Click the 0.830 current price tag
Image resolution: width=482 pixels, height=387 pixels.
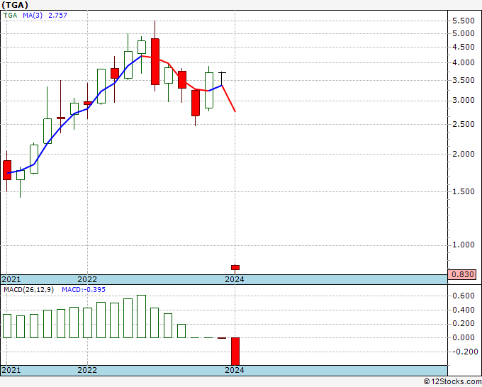[x=462, y=274]
